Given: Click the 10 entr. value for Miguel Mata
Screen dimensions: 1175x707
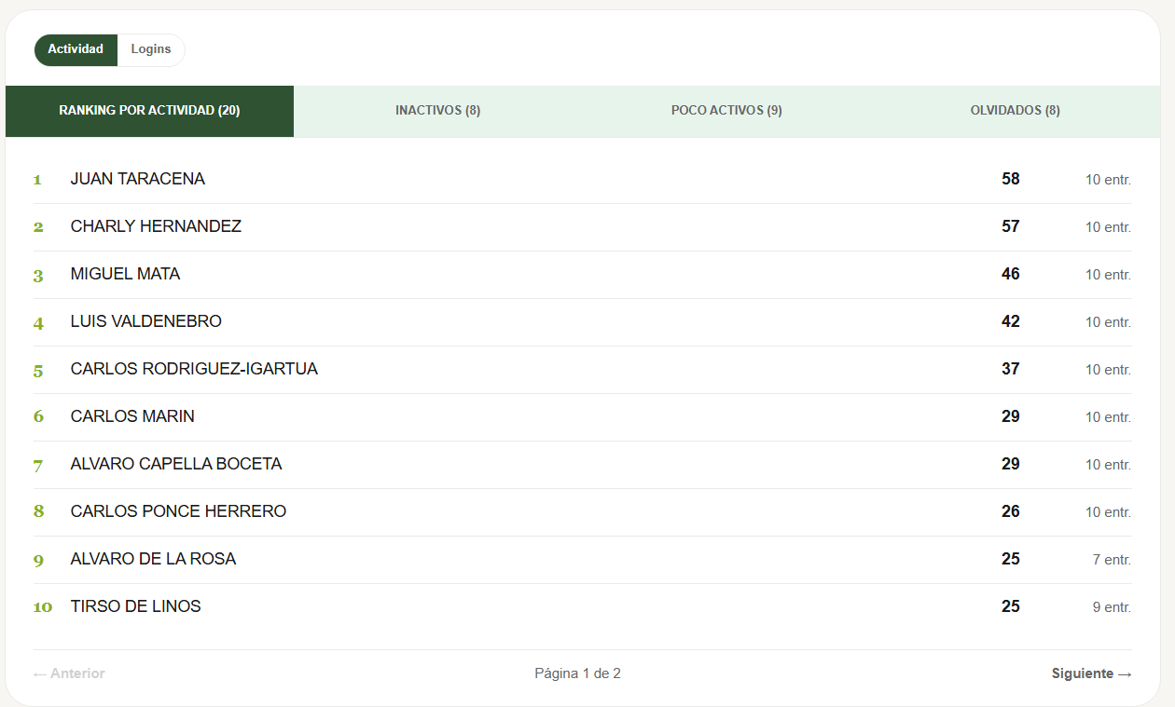Looking at the screenshot, I should pyautogui.click(x=1108, y=275).
